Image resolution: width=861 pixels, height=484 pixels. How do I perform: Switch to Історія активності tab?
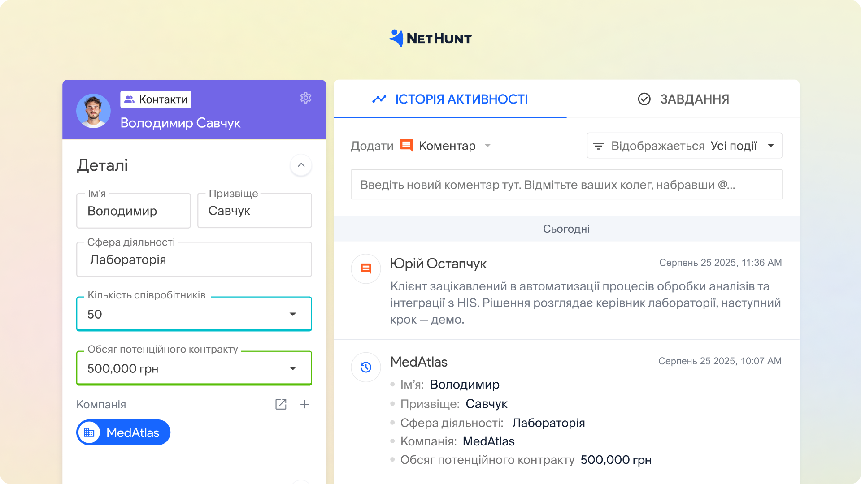coord(450,99)
